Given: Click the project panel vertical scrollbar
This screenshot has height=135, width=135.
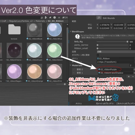Looking at the screenshot, I should pos(67,43).
